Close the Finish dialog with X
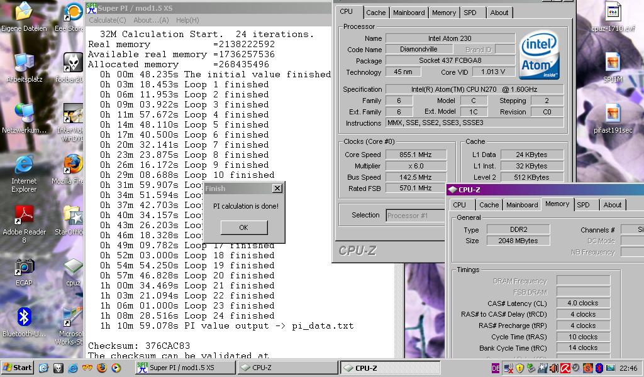This screenshot has height=377, width=644. point(277,188)
